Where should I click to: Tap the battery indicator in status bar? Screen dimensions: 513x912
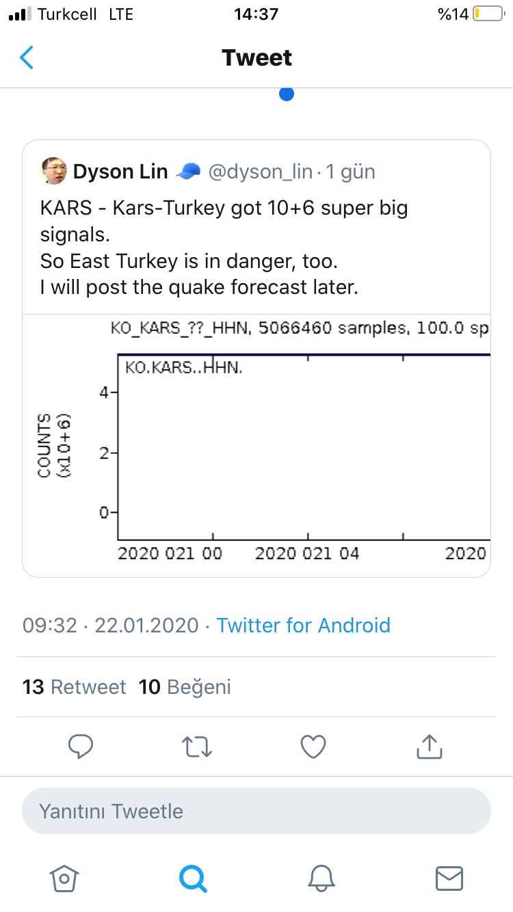[x=487, y=14]
